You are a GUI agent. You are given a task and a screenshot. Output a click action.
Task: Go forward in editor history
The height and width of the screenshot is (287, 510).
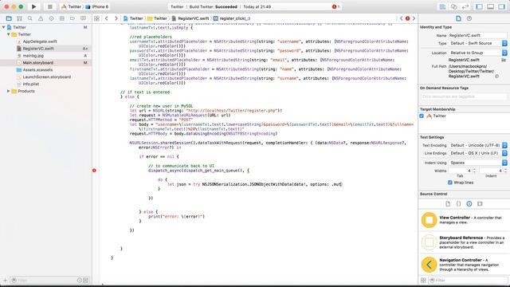point(116,18)
